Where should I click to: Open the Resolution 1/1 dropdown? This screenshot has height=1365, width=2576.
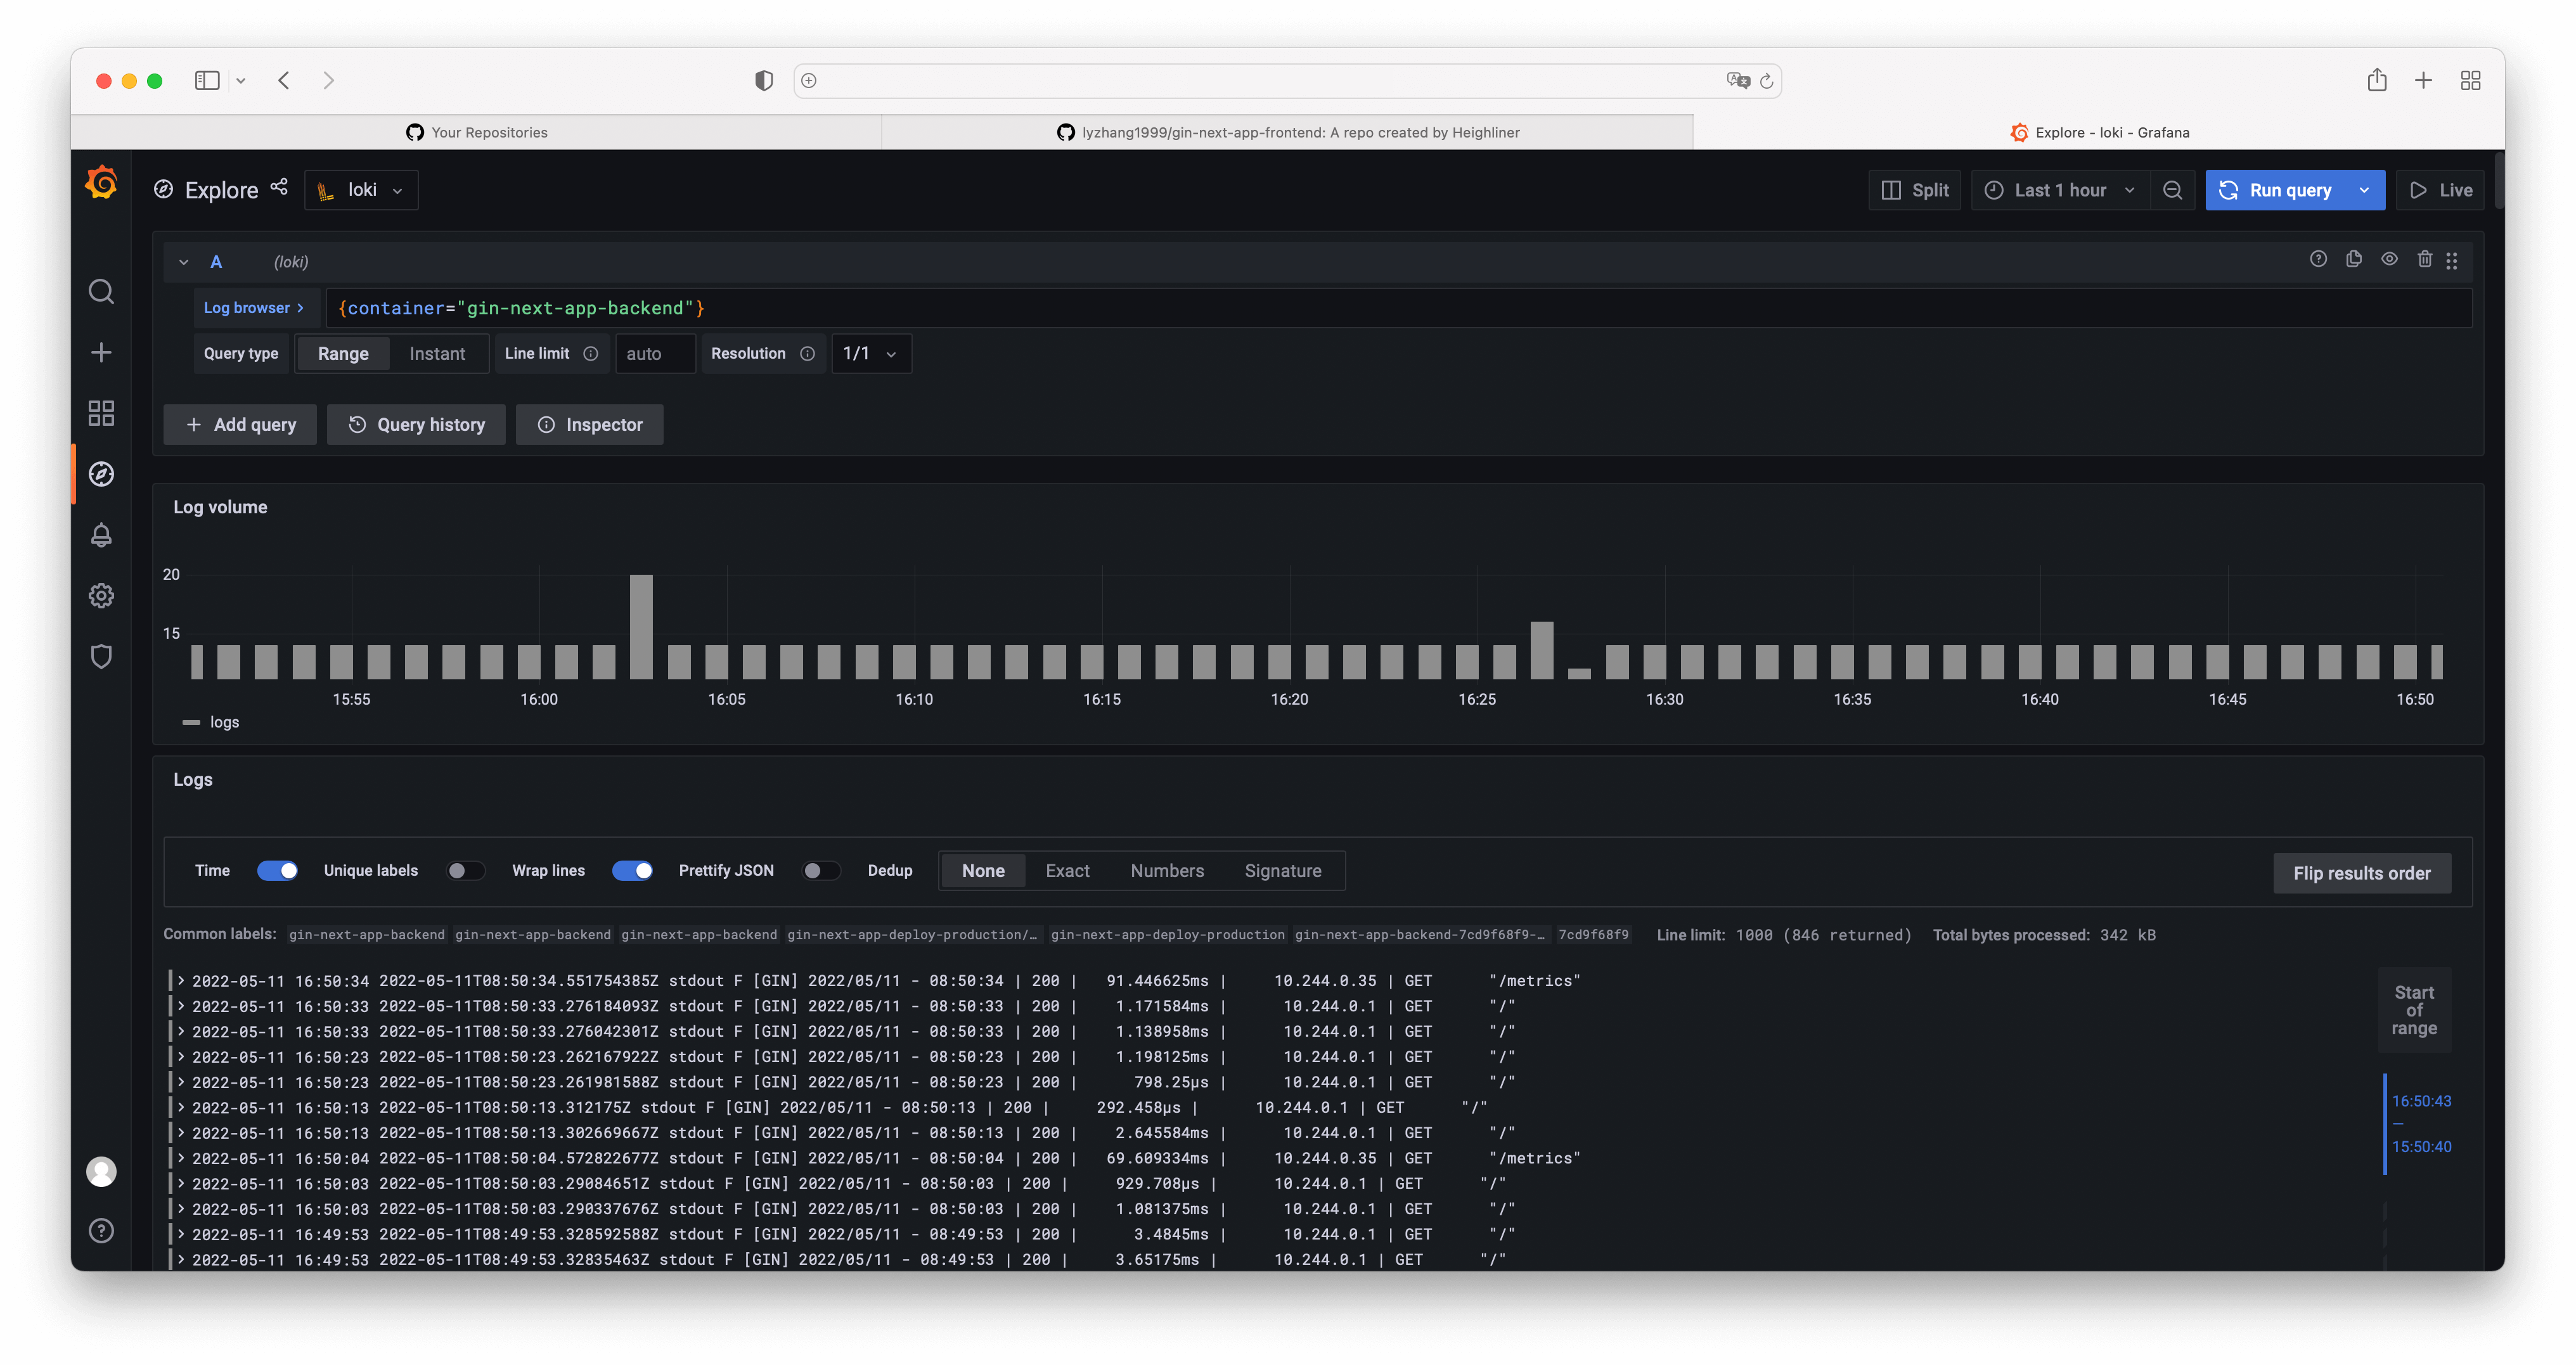pos(871,353)
